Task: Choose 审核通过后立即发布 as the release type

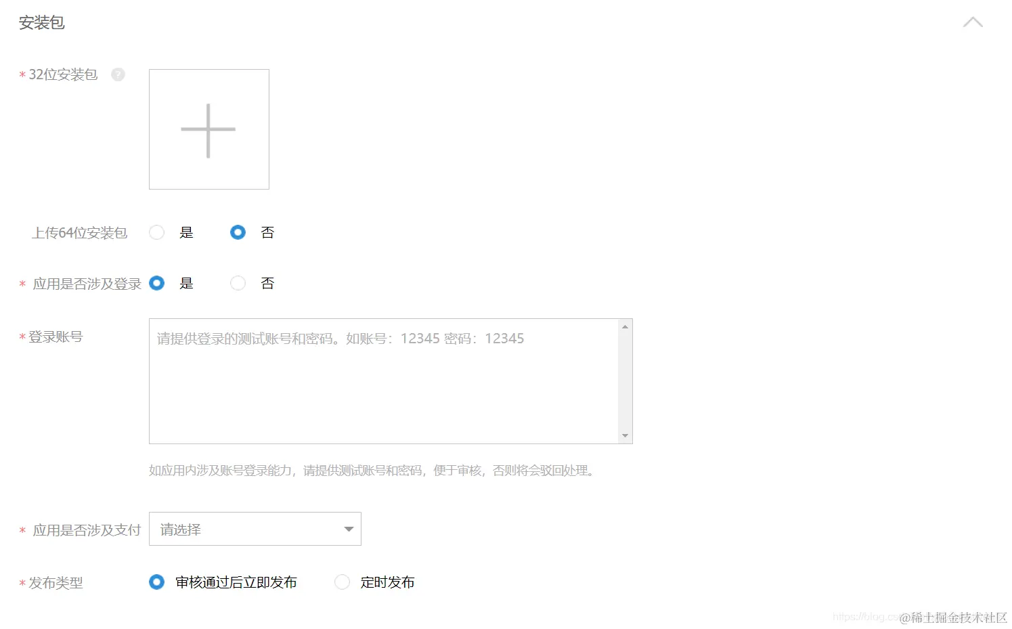Action: 156,582
